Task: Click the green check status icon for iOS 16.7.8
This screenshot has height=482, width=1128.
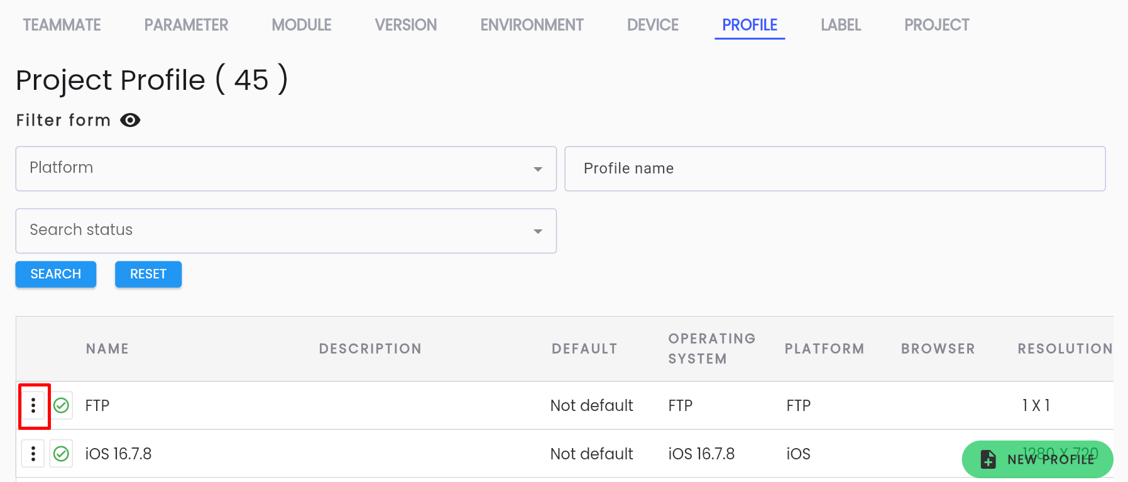Action: coord(61,453)
